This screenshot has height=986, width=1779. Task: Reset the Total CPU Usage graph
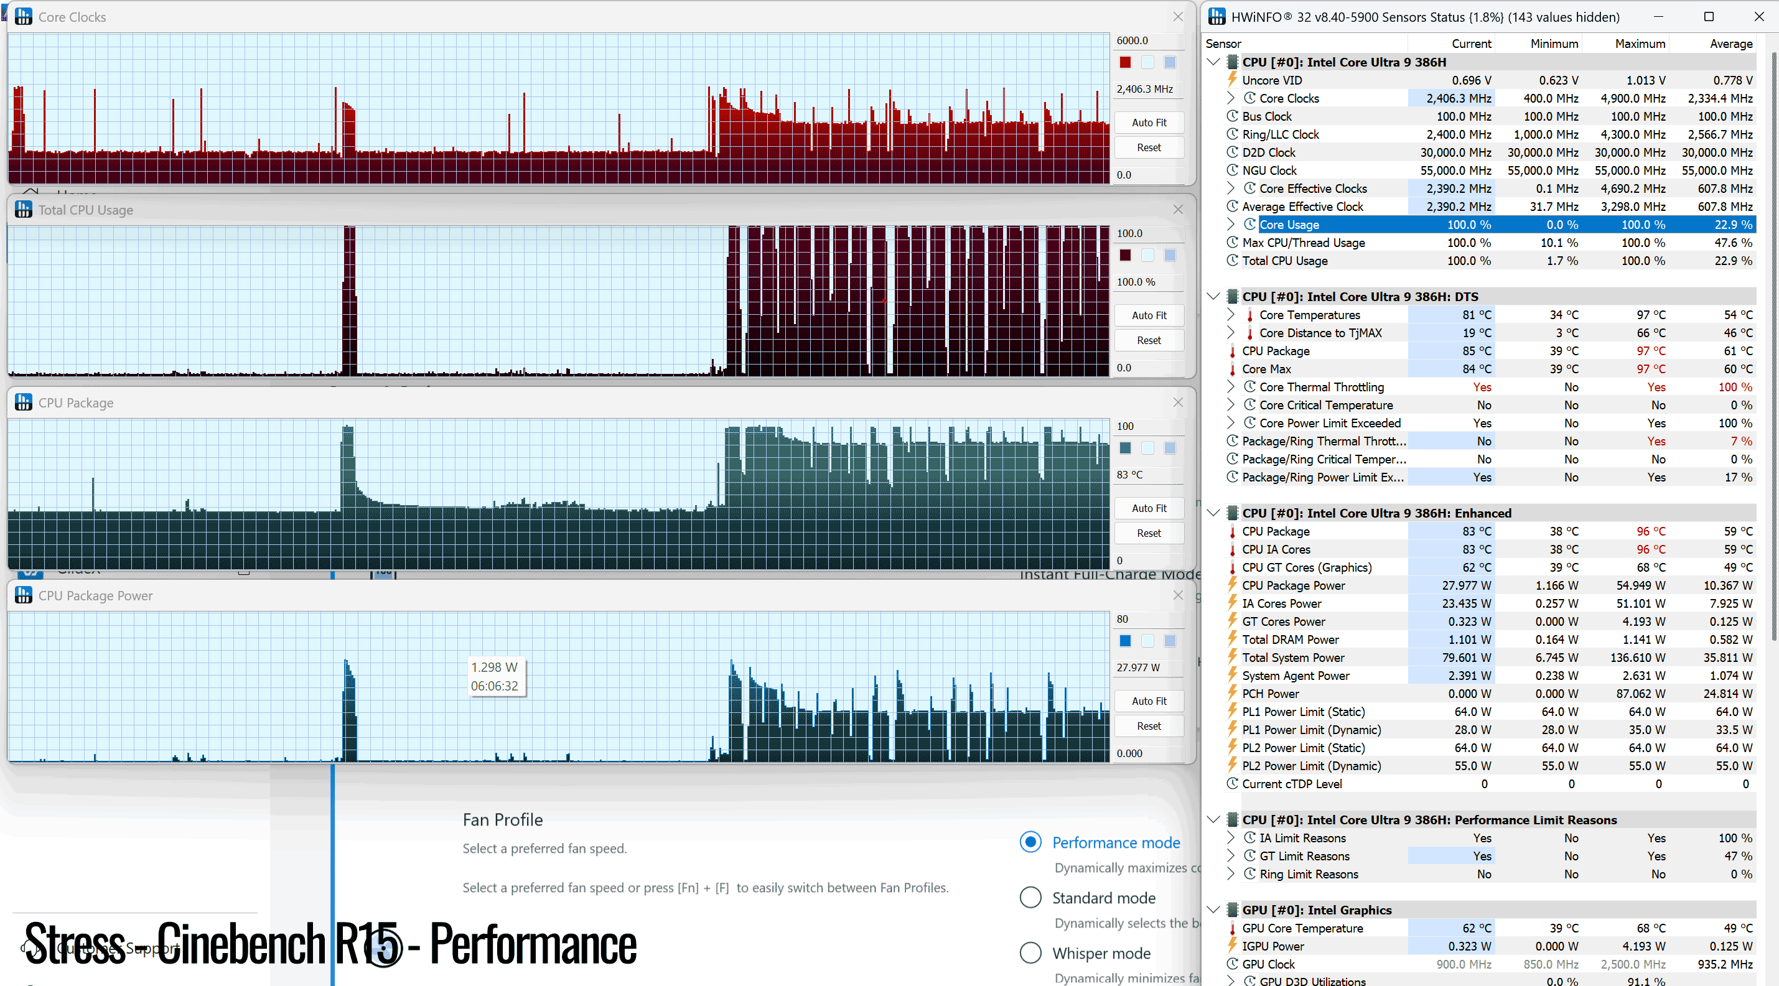click(1149, 340)
